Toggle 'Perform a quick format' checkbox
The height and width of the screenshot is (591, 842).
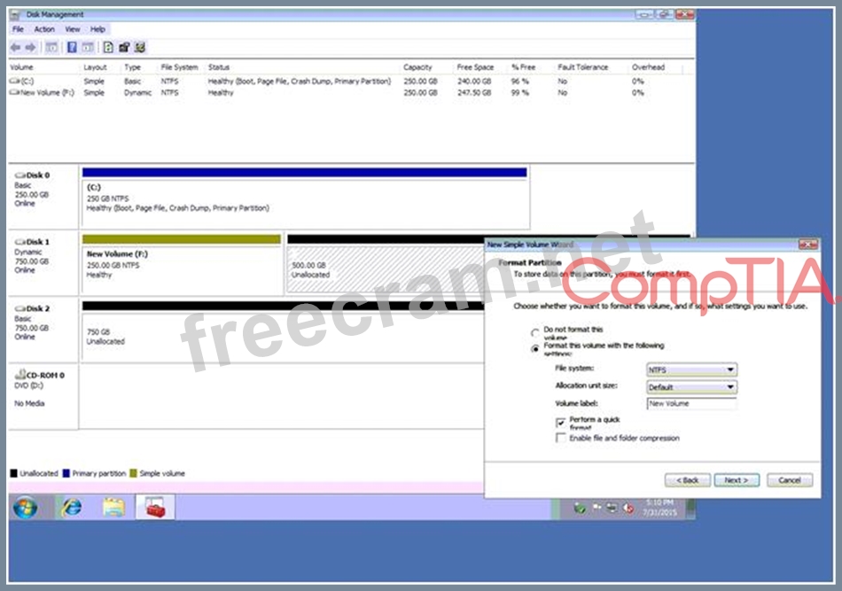pyautogui.click(x=561, y=423)
